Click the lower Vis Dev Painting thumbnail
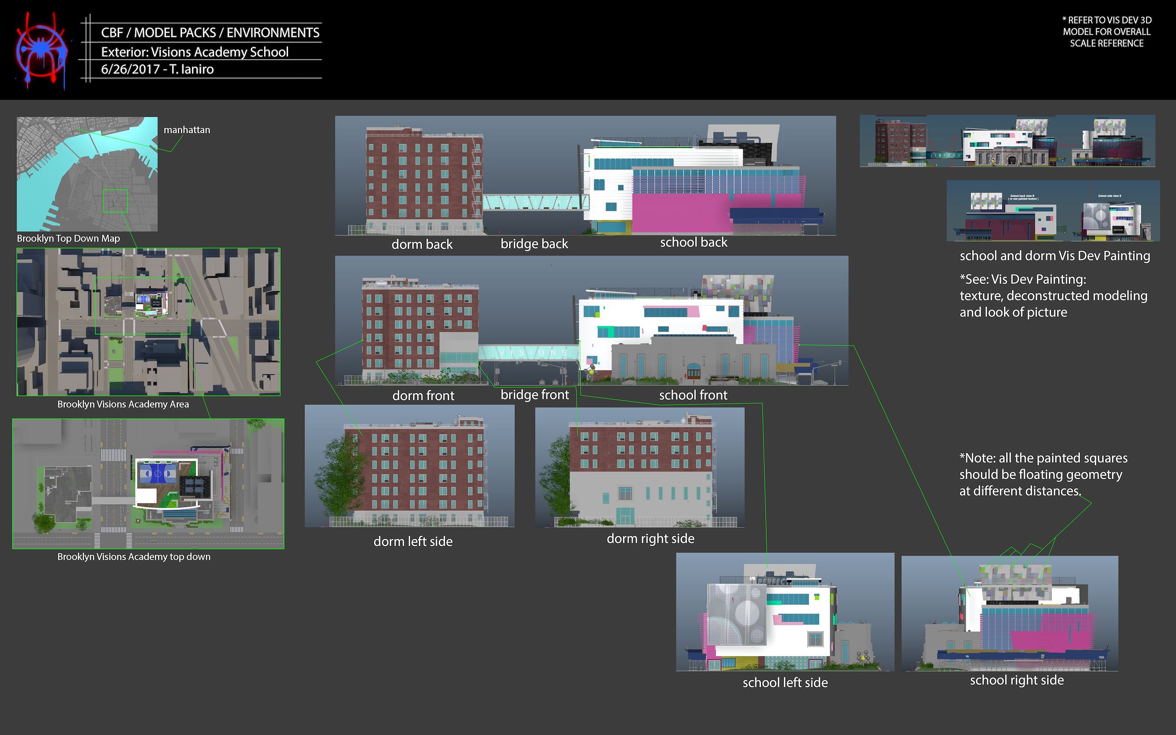This screenshot has width=1176, height=735. [1052, 211]
